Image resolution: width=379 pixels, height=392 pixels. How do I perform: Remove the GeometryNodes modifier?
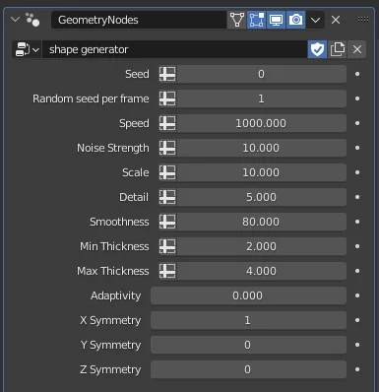(336, 20)
